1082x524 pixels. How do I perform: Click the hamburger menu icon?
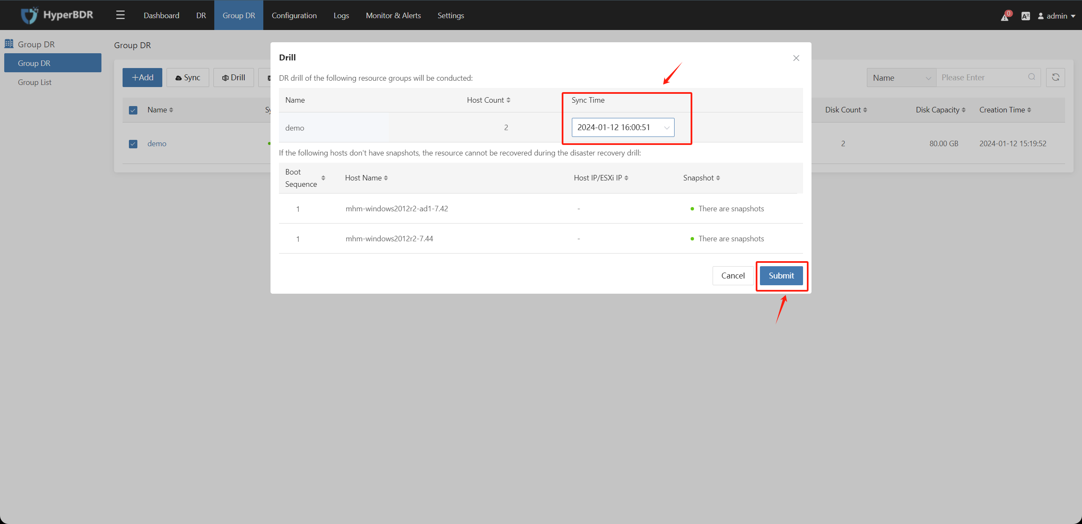(120, 15)
